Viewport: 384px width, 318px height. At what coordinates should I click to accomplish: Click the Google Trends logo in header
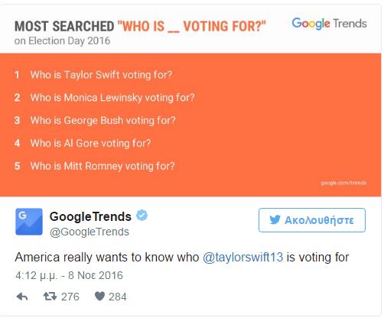(x=329, y=24)
